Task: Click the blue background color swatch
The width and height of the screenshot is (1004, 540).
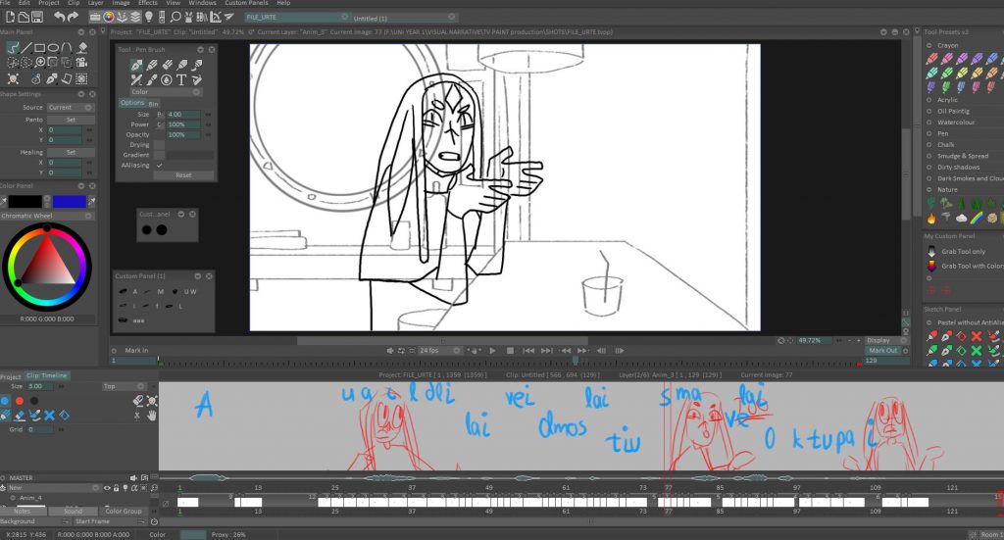Action: pos(70,202)
